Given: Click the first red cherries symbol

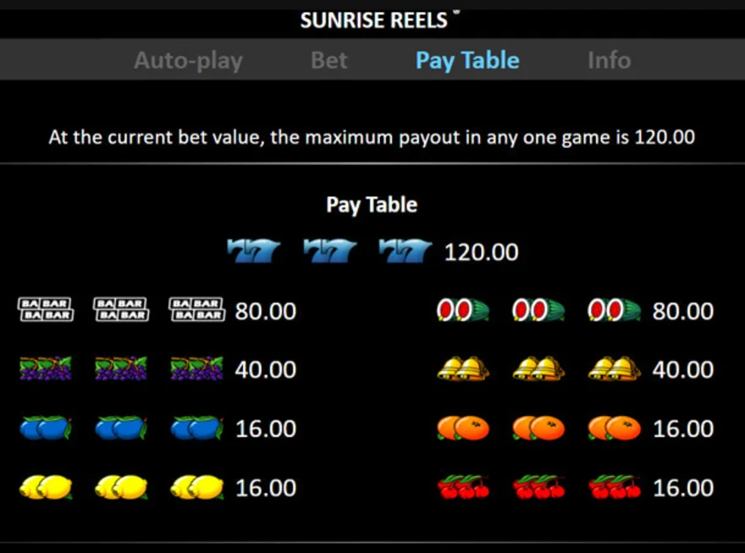Looking at the screenshot, I should pyautogui.click(x=463, y=487).
